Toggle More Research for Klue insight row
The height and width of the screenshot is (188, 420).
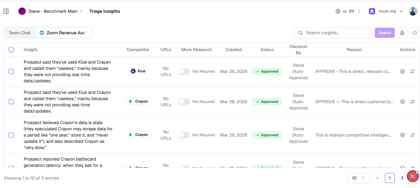point(184,71)
